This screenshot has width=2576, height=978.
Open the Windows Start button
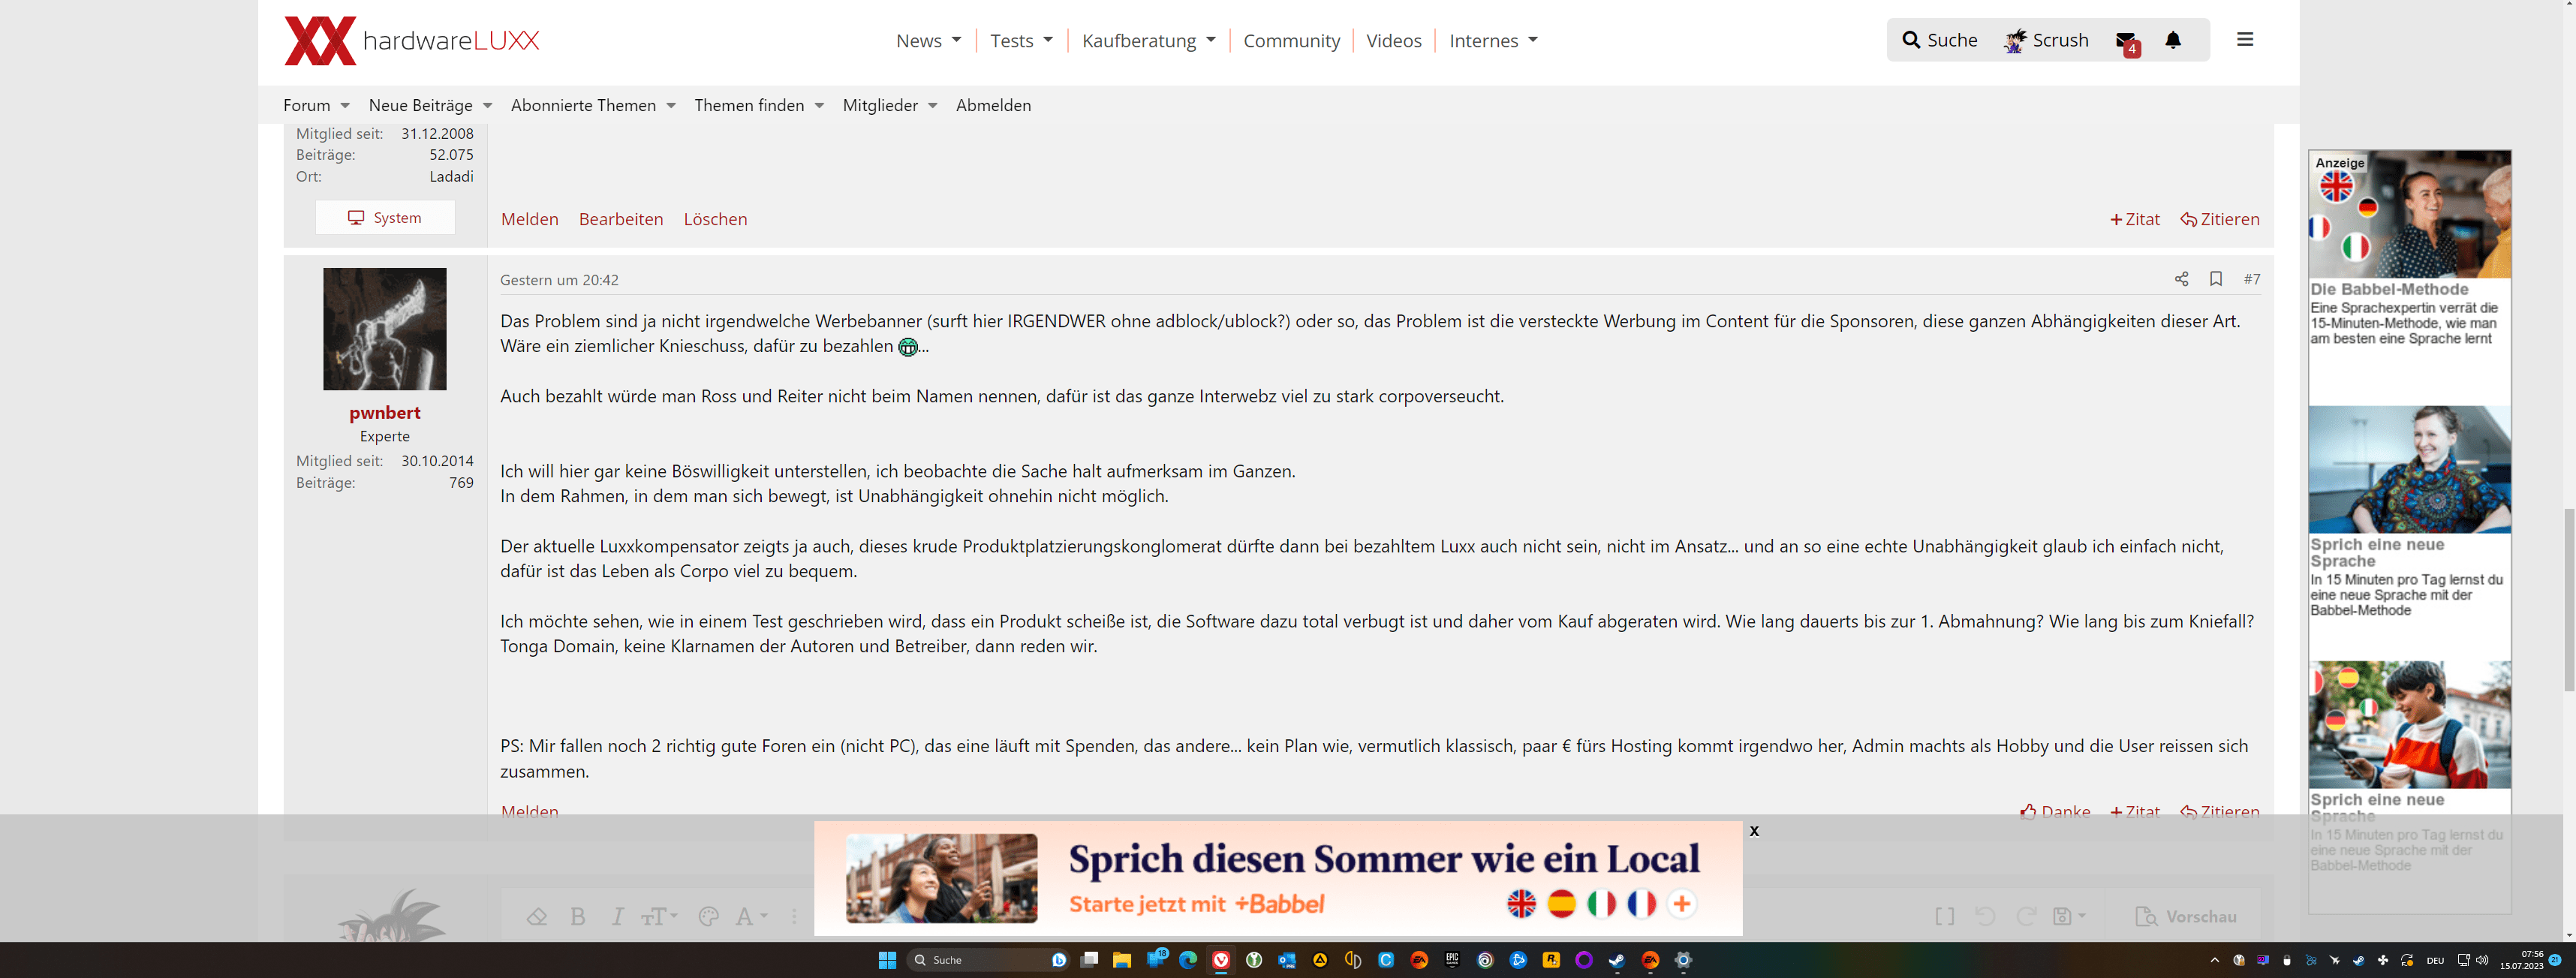887,960
